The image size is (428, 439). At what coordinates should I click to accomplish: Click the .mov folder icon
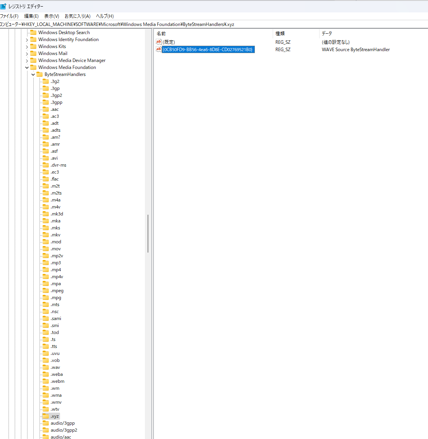click(x=46, y=249)
